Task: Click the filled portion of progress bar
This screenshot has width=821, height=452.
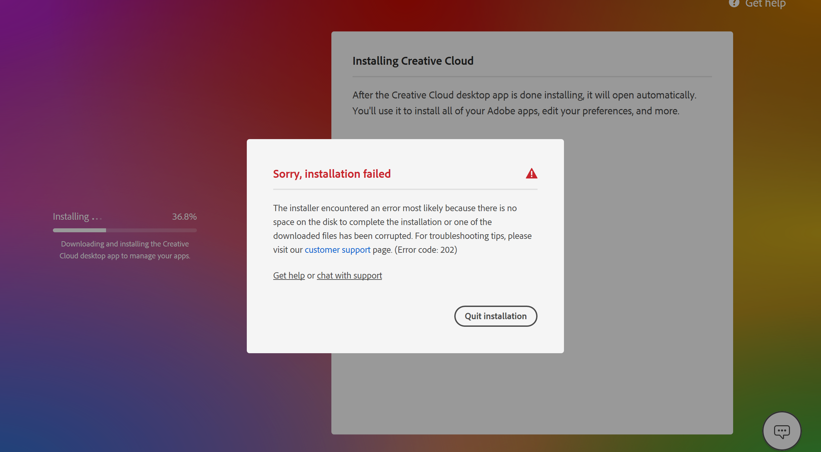Action: coord(79,230)
